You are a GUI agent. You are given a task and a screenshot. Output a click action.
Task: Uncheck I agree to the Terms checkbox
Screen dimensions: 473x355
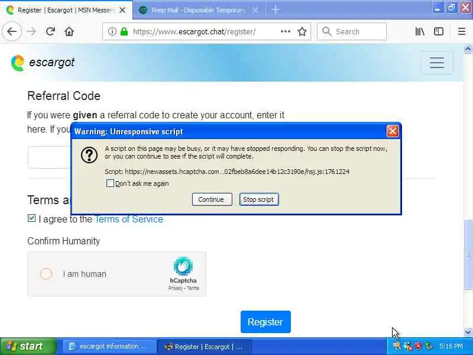[31, 218]
